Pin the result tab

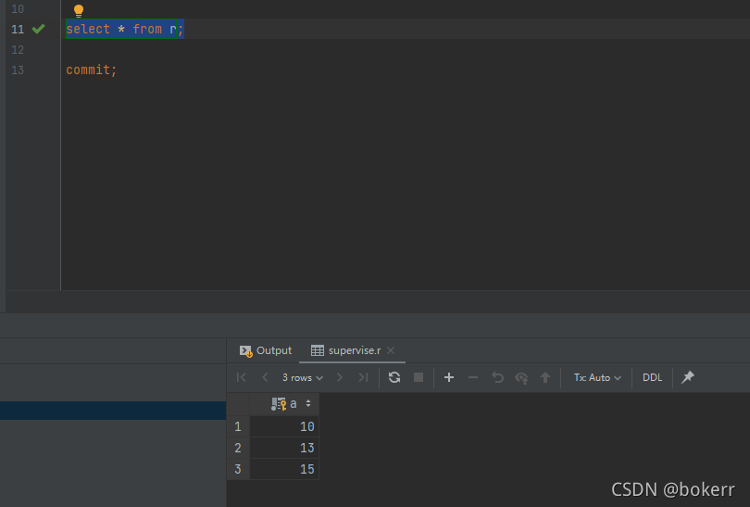tap(688, 377)
